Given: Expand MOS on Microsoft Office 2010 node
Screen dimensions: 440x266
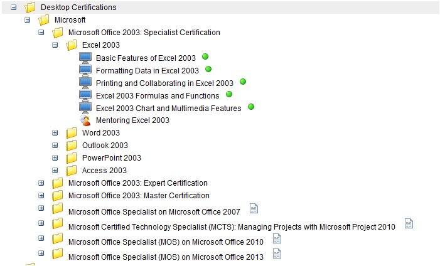Looking at the screenshot, I should click(41, 238).
